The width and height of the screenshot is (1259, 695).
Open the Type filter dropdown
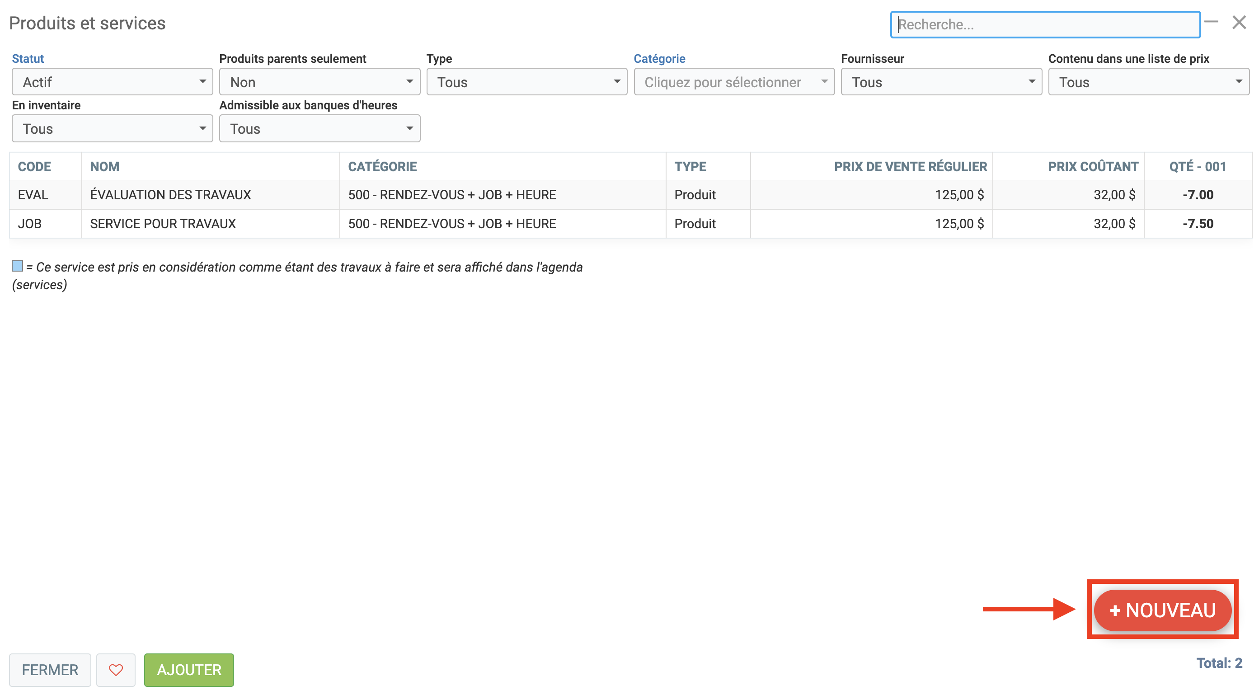[526, 82]
